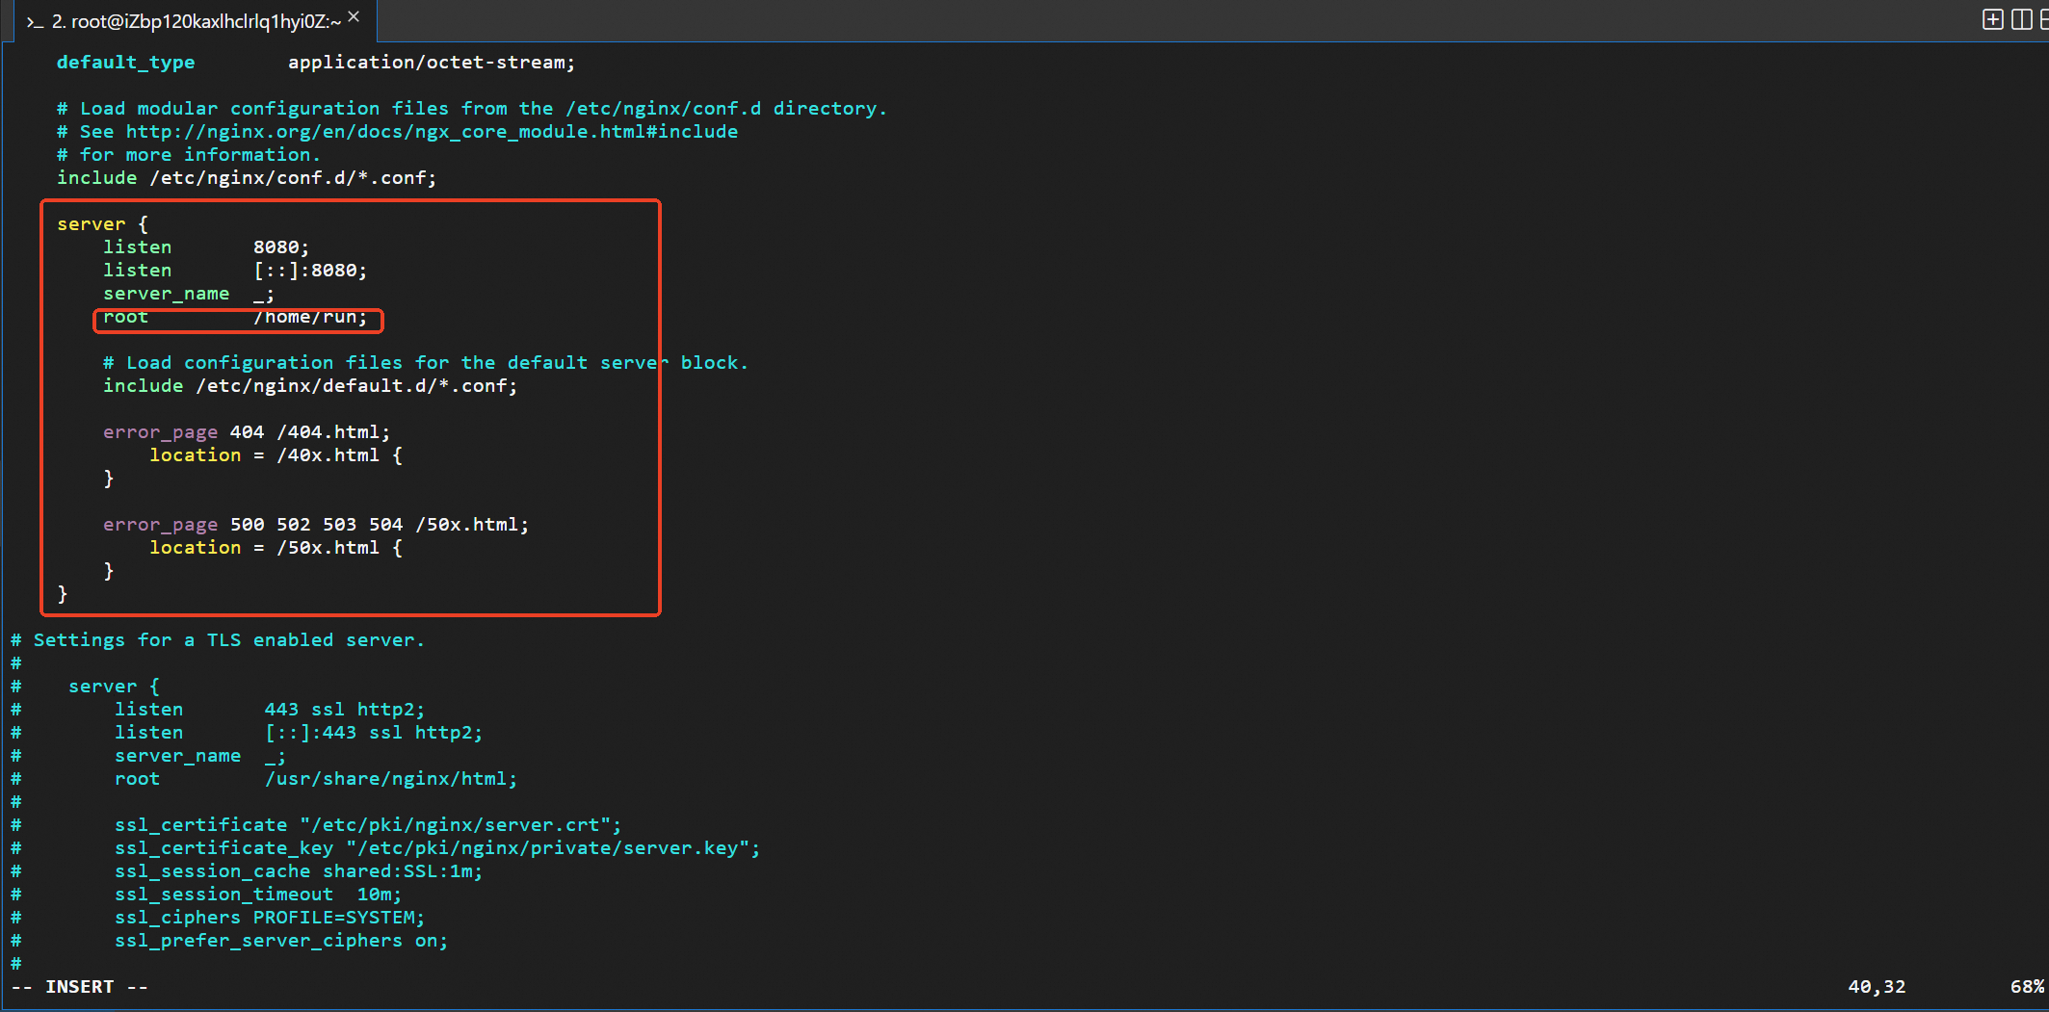Click the uncommented 'server_name' directive
This screenshot has height=1012, width=2049.
(x=166, y=294)
